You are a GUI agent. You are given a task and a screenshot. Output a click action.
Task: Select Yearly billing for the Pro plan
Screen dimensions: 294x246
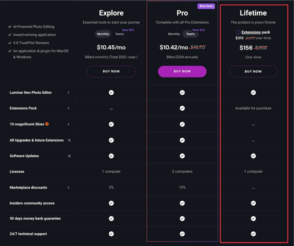click(x=190, y=34)
